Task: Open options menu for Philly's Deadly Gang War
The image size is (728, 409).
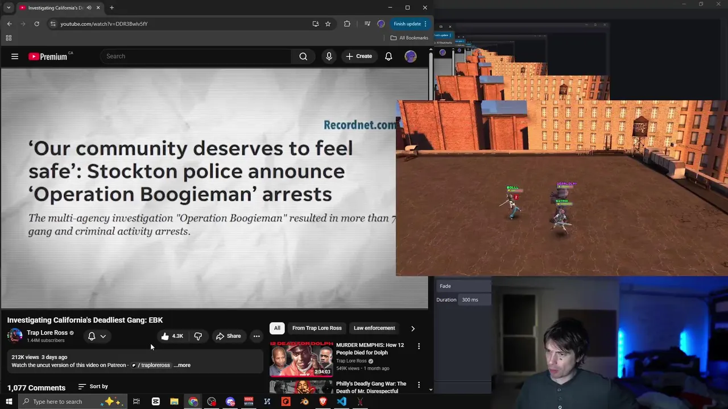Action: pos(419,385)
